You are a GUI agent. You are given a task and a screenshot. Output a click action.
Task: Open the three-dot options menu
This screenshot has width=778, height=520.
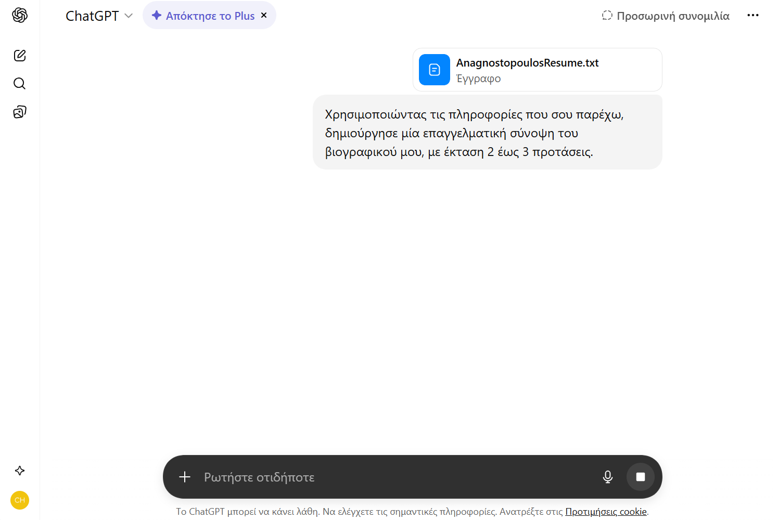click(x=753, y=16)
